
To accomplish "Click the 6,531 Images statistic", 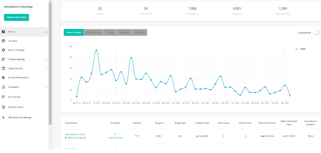I will point(237,11).
